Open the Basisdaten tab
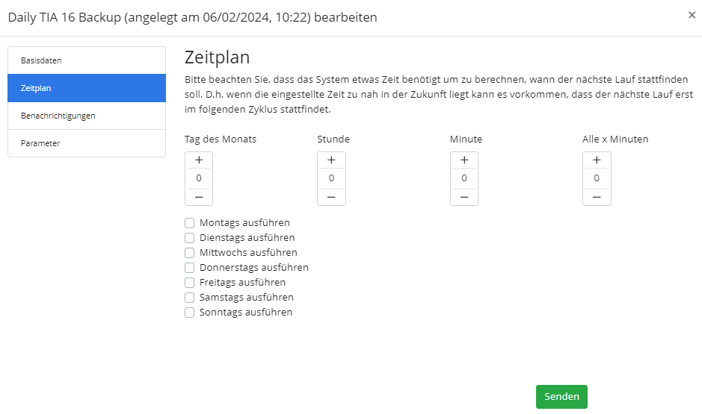The width and height of the screenshot is (702, 414). (x=86, y=60)
